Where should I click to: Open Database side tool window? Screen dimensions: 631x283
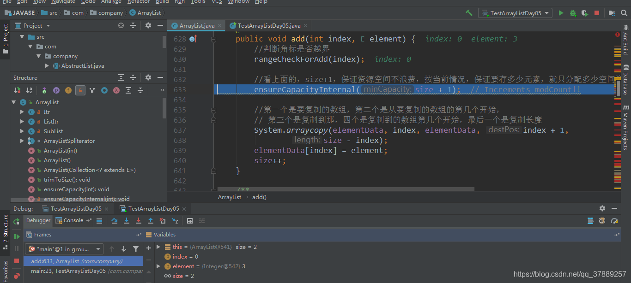[625, 80]
